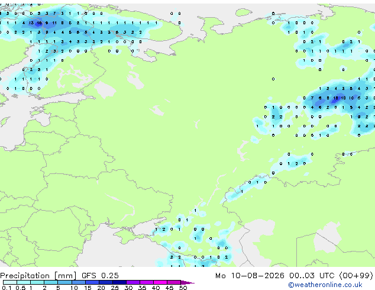
Task: Click the '35' legend scale label
Action: tap(142, 288)
